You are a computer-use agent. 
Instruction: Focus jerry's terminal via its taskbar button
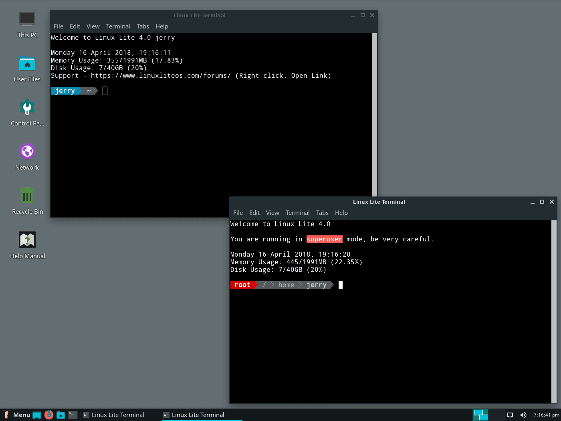coord(113,415)
